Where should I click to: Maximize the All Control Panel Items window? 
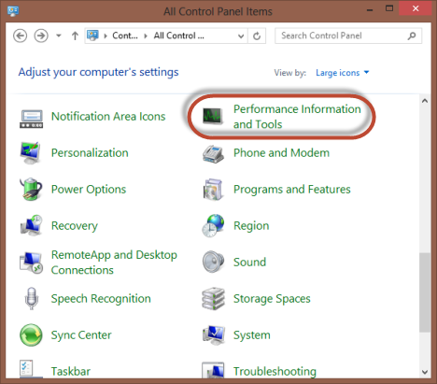tap(389, 8)
